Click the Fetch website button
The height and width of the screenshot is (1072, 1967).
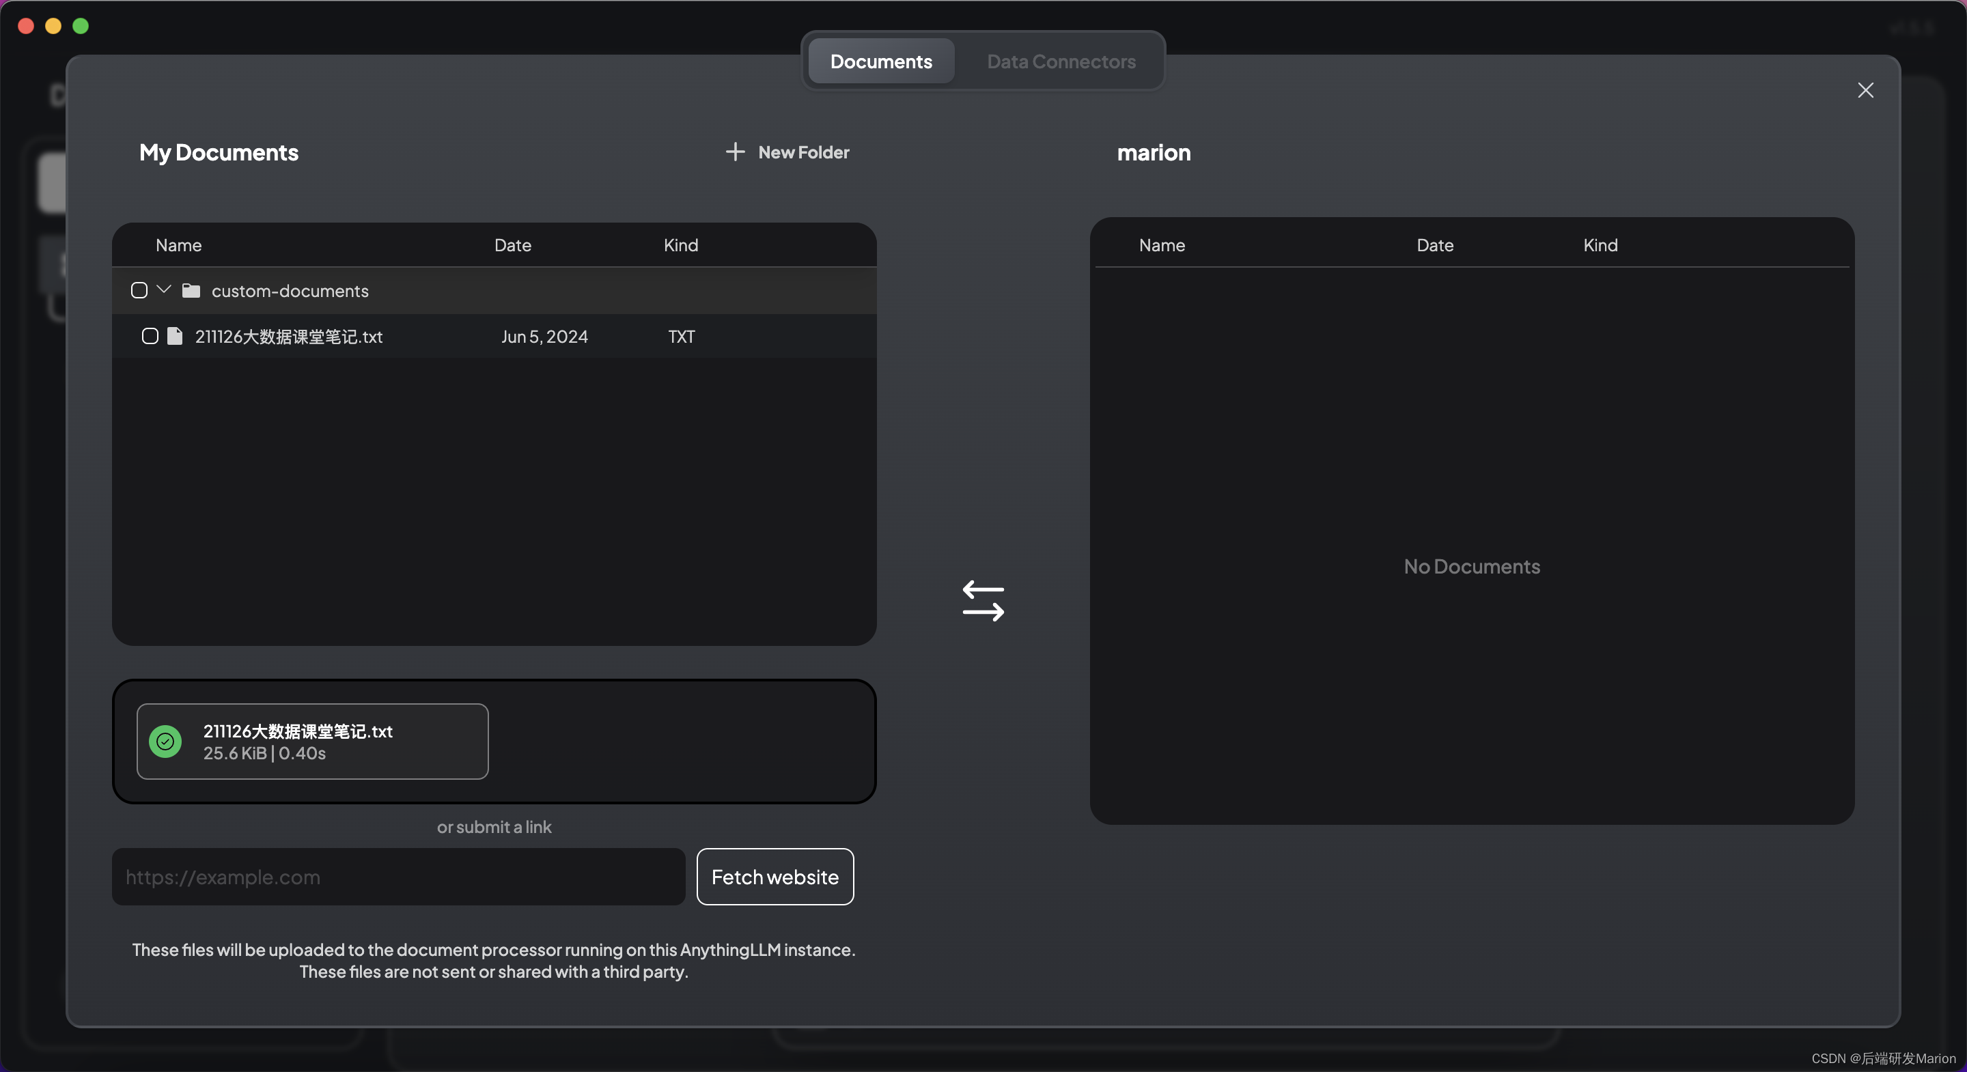point(775,877)
